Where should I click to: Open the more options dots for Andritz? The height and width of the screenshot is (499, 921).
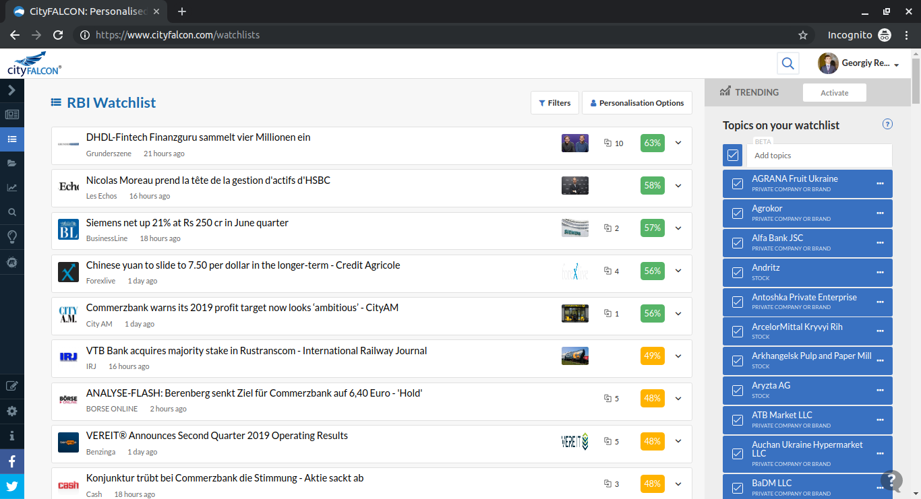[x=880, y=272]
